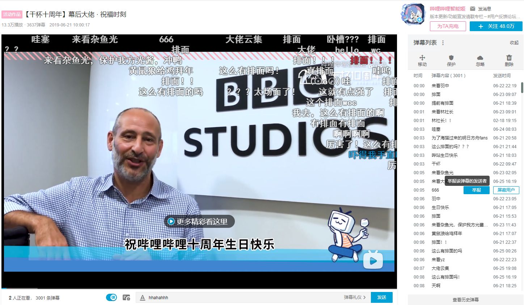The width and height of the screenshot is (524, 305).
Task: Select danmaku row '来看林社长'
Action: (x=466, y=112)
